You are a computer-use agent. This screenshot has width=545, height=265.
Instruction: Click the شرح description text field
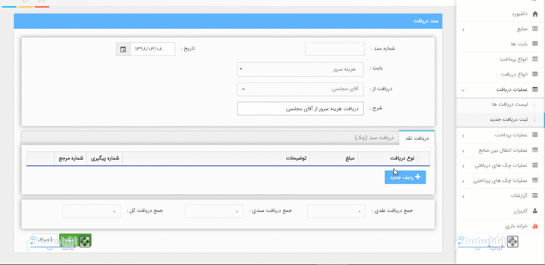pos(300,109)
